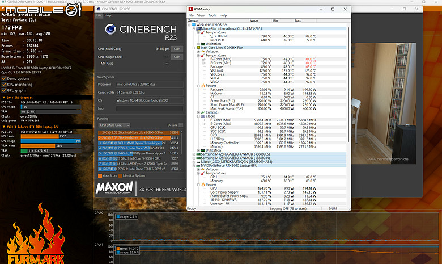Viewport: 442px width, 264px height.
Task: Open the View menu in HWMonitor
Action: coord(201,15)
